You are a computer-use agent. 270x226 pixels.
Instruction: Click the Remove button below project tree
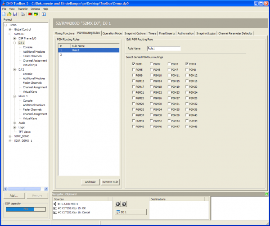(x=37, y=196)
